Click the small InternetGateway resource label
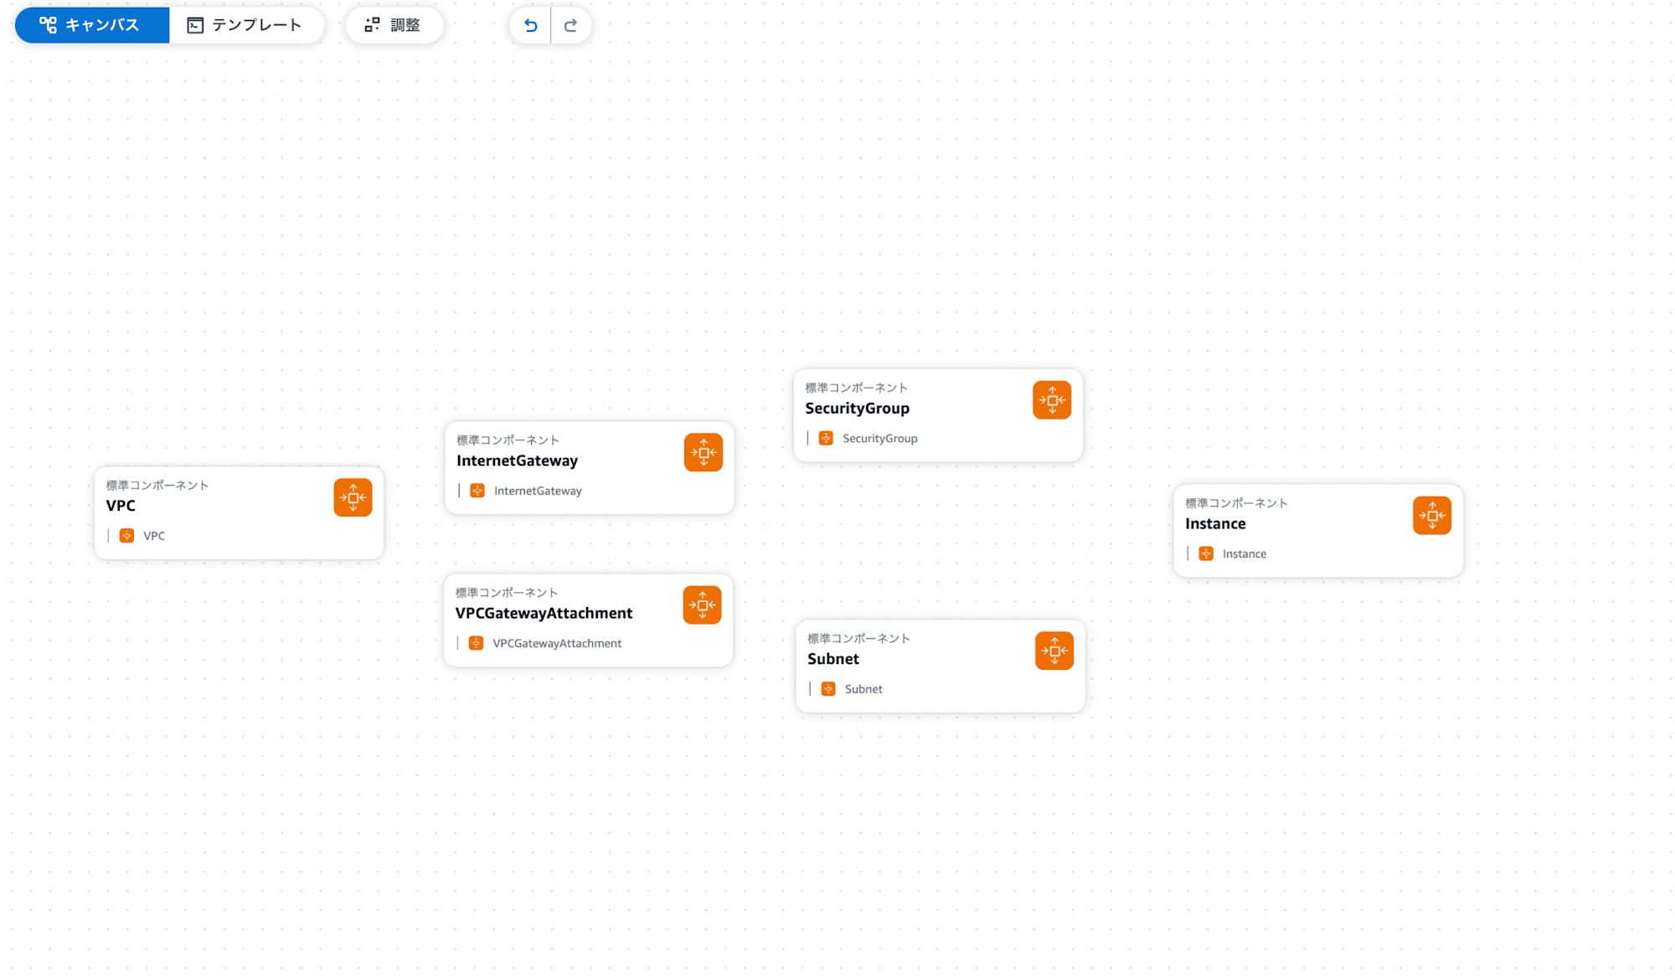The image size is (1675, 978). click(538, 491)
